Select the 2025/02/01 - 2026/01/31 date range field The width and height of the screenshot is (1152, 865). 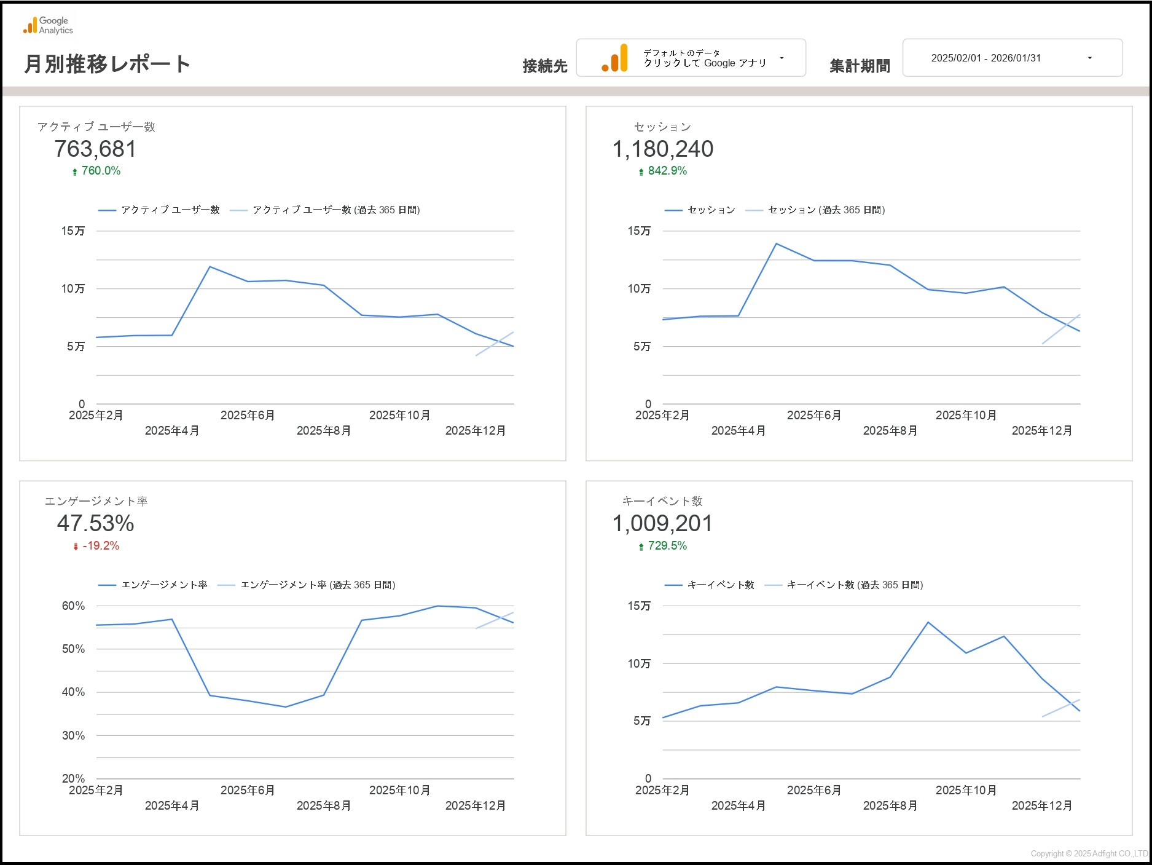(985, 58)
